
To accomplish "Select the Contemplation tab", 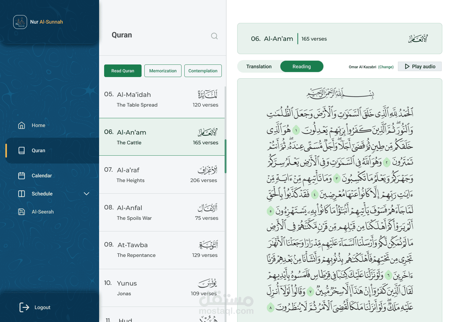I will tap(203, 71).
